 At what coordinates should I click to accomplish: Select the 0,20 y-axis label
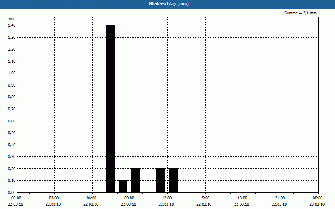pyautogui.click(x=12, y=169)
